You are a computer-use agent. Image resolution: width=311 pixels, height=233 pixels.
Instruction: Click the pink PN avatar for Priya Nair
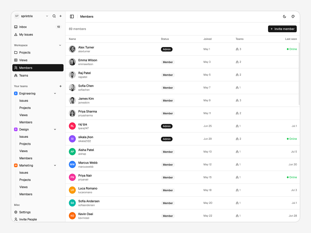click(72, 177)
